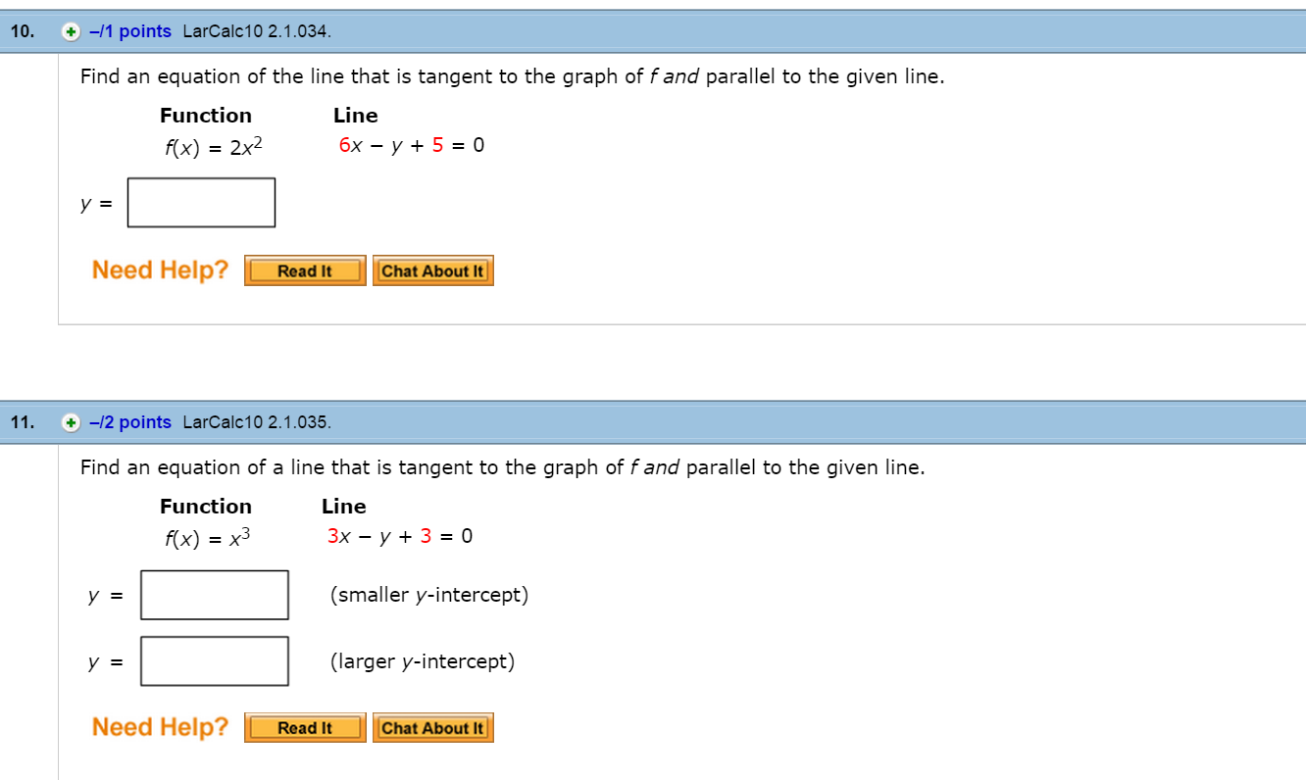This screenshot has height=780, width=1306.
Task: Click the function text "f(x) = x³"
Action: (x=205, y=535)
